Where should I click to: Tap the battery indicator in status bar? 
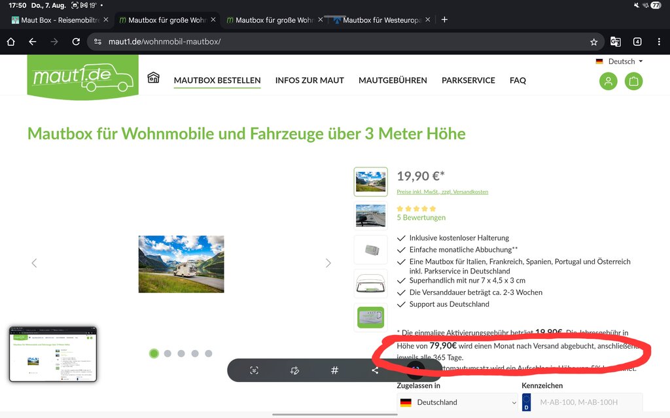[656, 5]
